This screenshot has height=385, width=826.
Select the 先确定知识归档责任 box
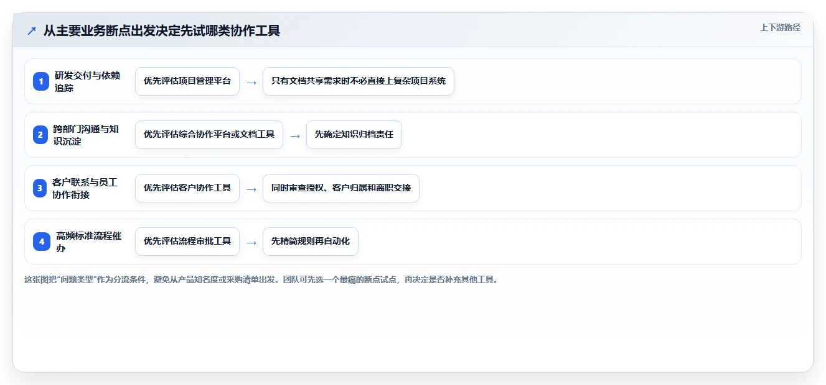354,135
